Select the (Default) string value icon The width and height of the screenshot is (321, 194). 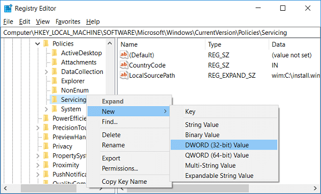tap(124, 55)
